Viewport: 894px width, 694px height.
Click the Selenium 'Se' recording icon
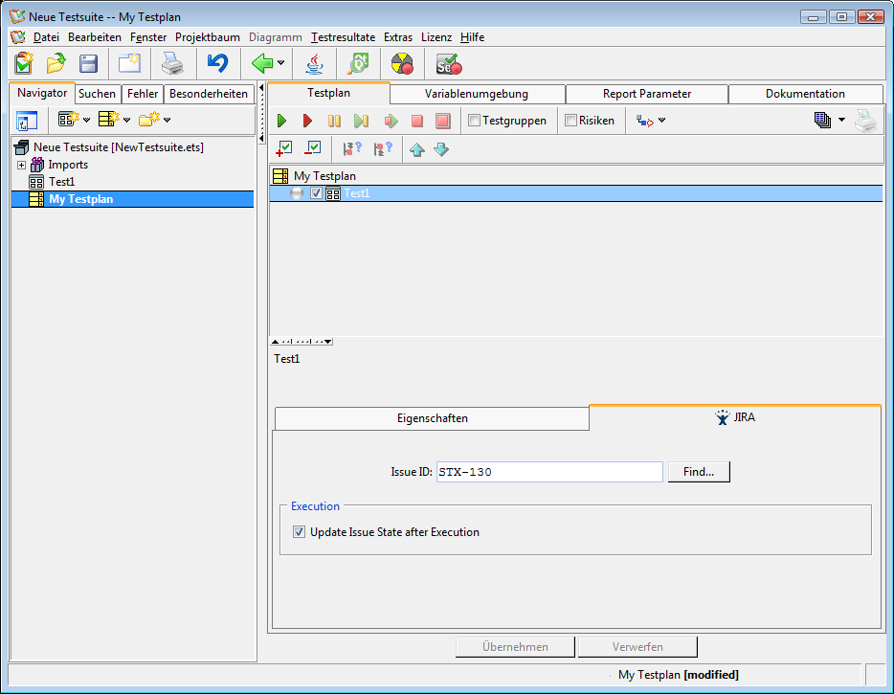click(448, 64)
